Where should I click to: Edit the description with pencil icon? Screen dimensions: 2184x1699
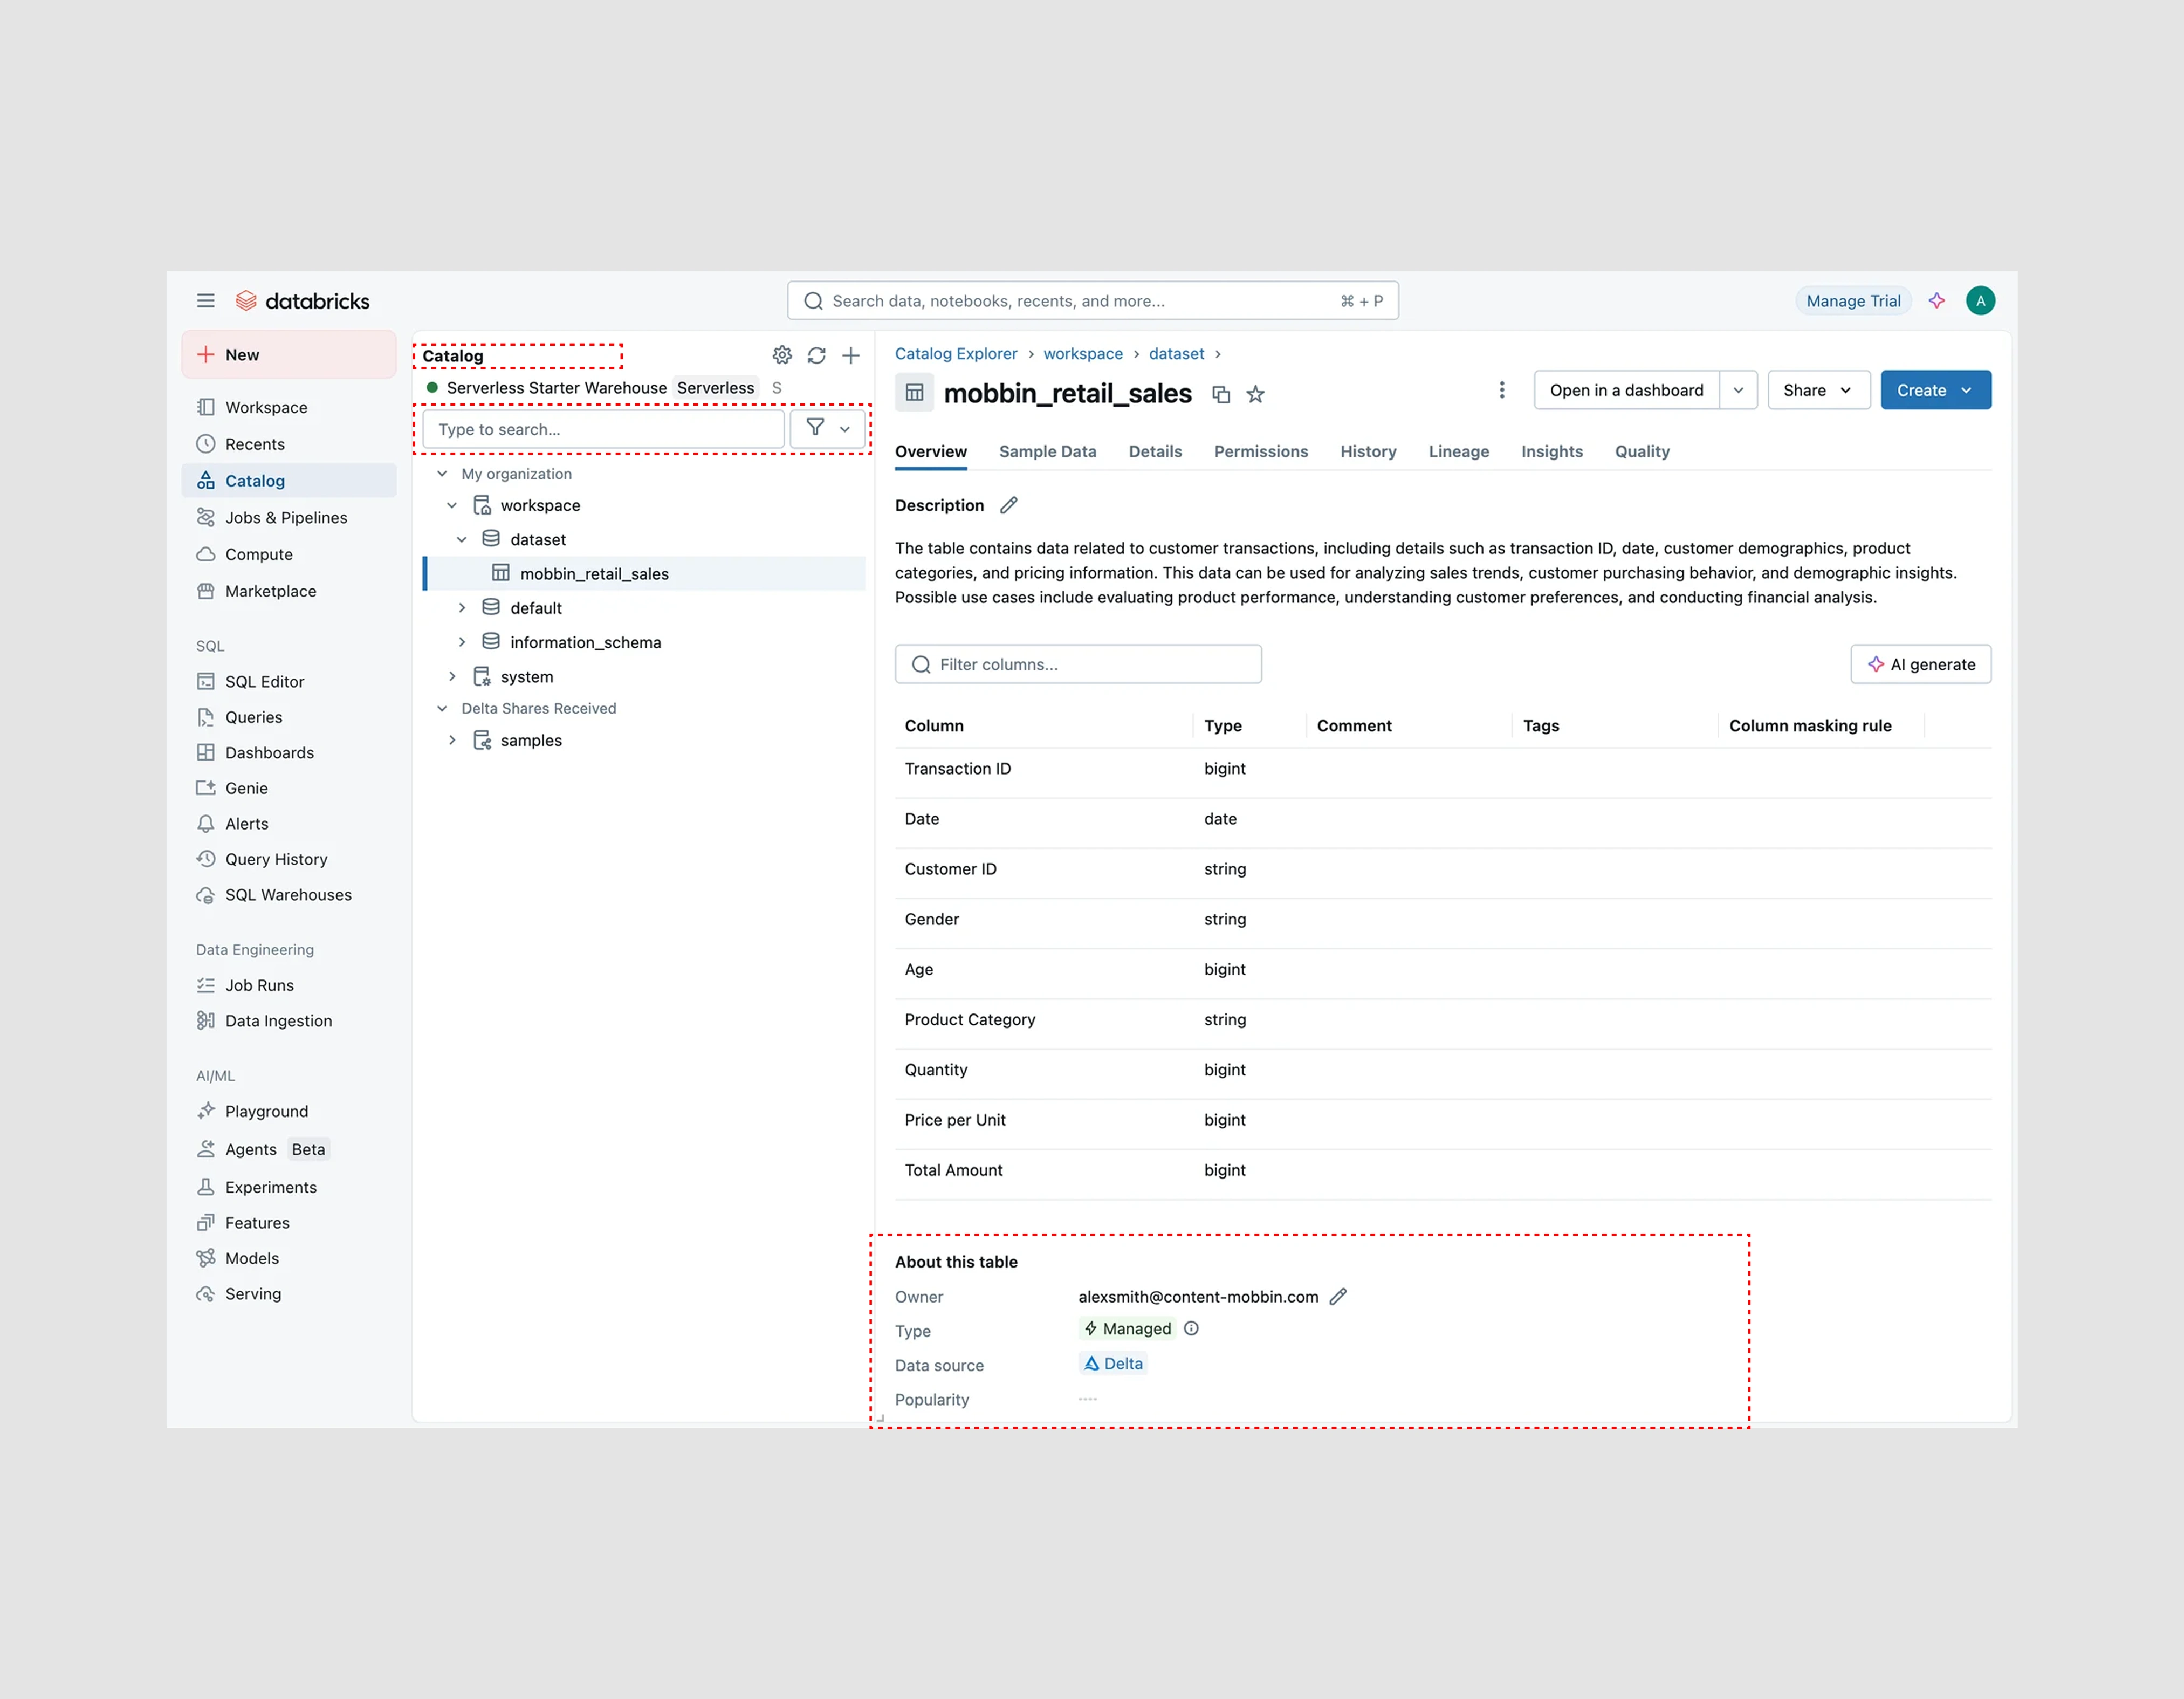[1008, 505]
